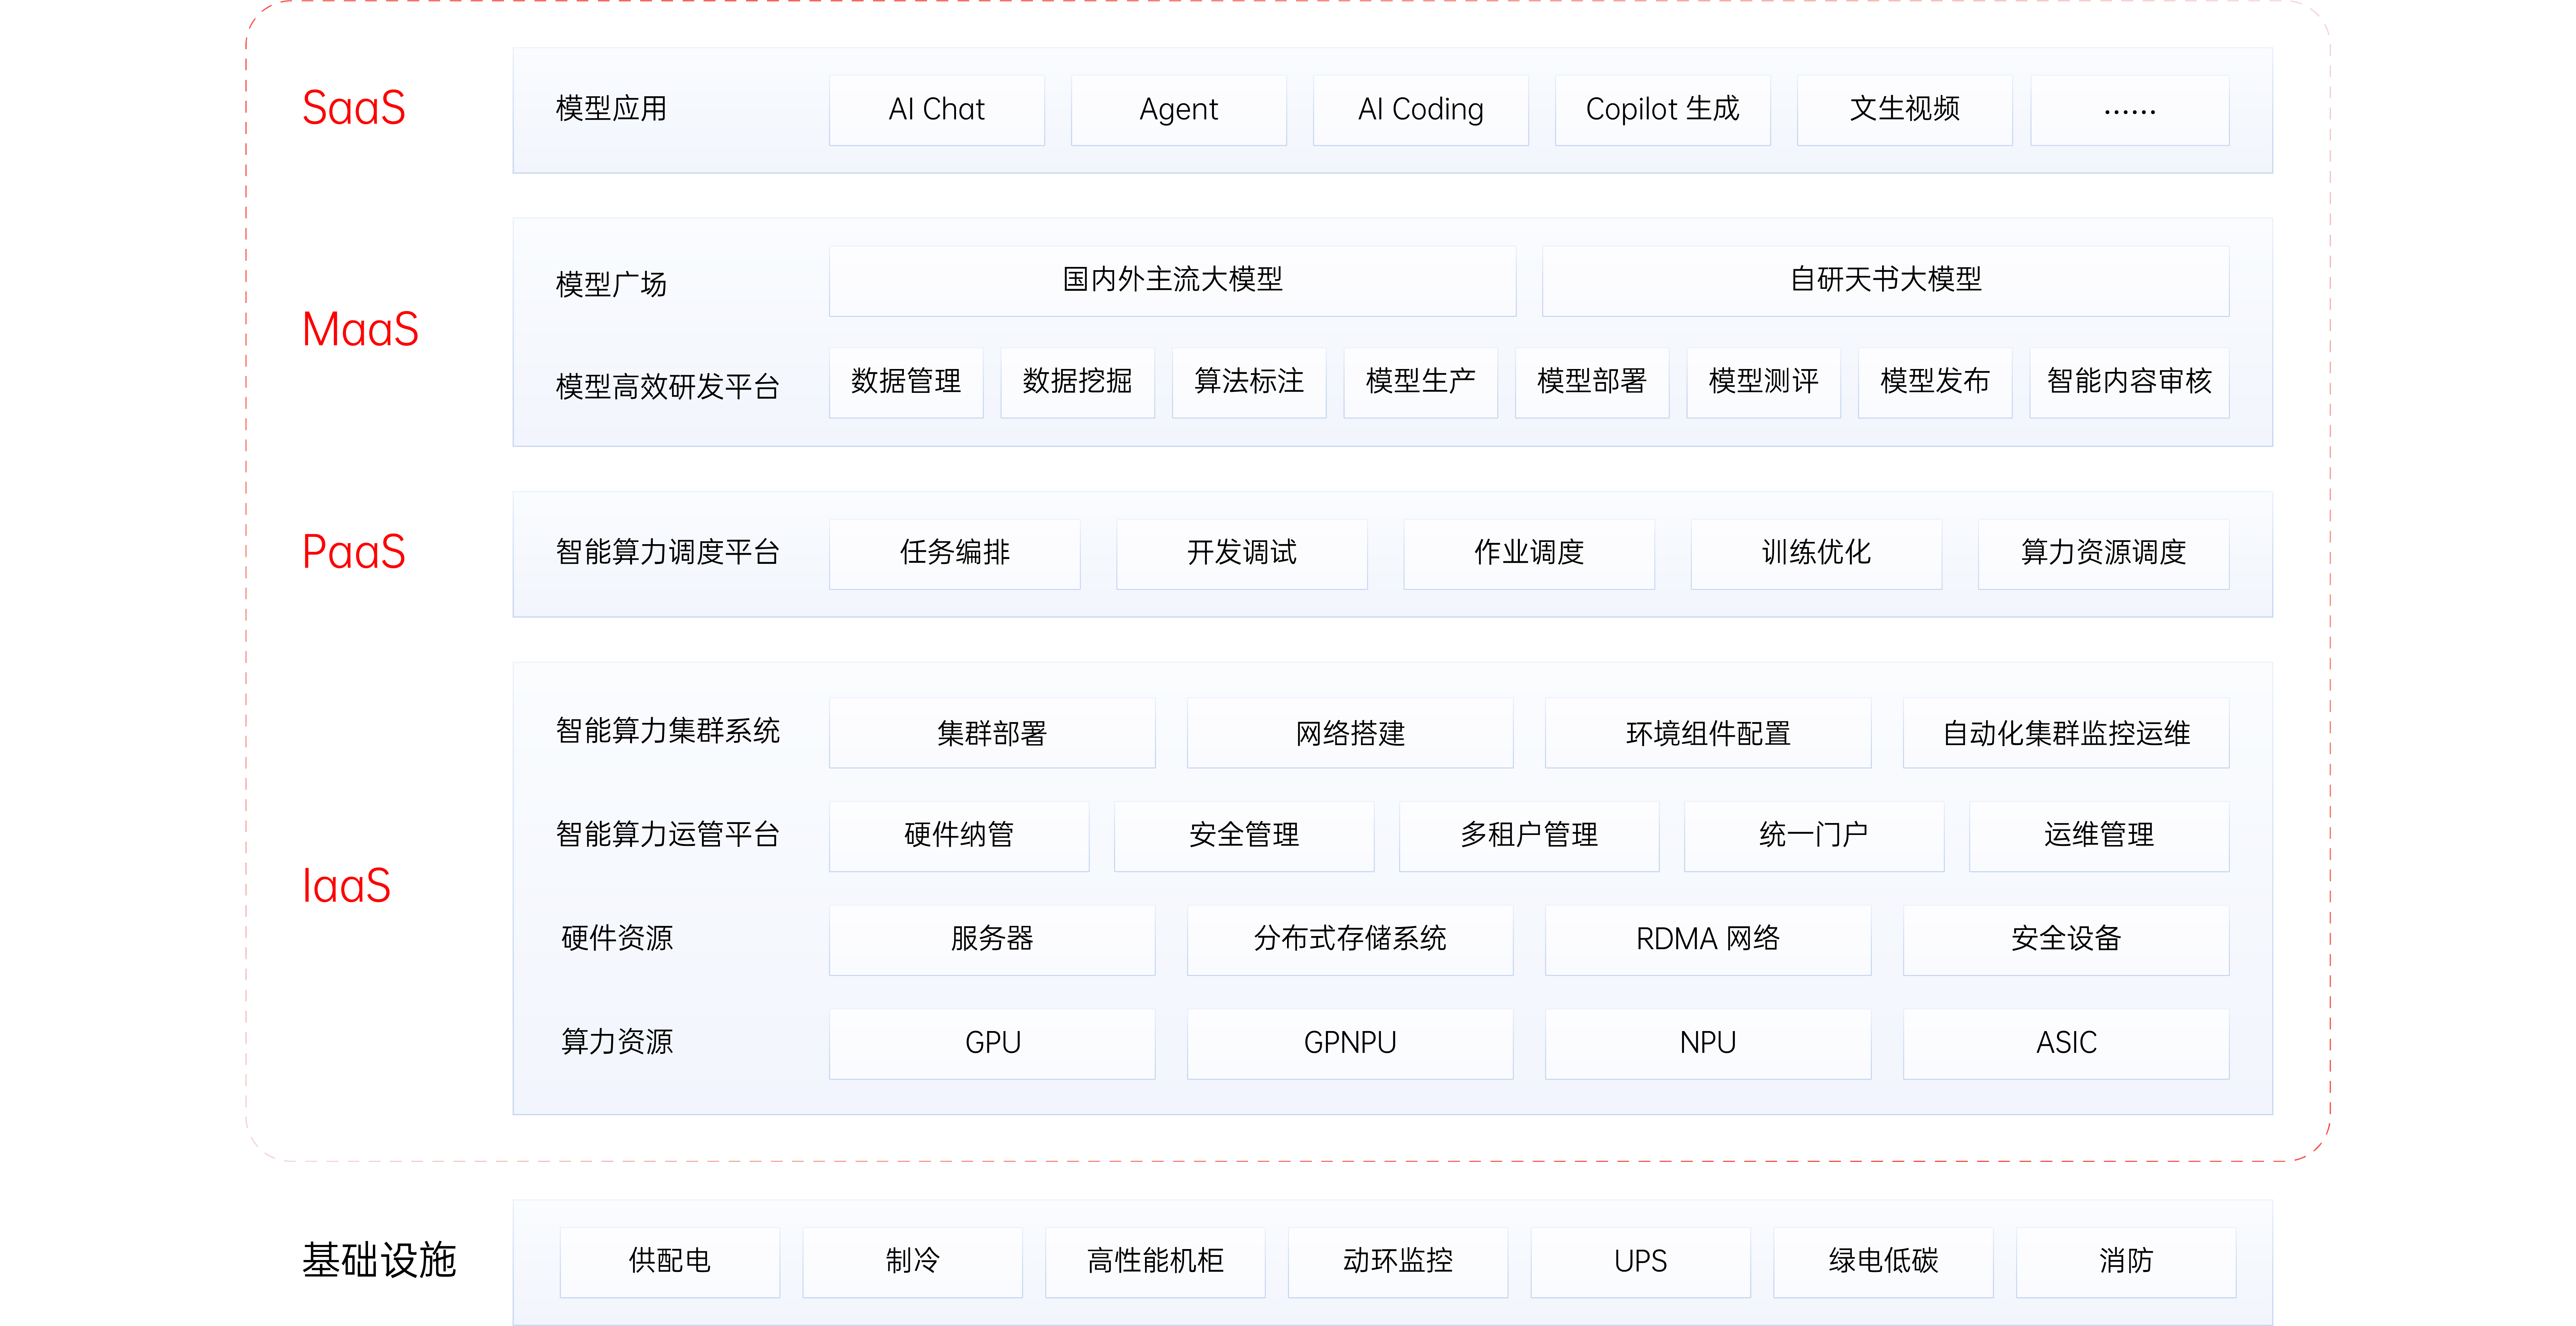Select the Agent box
This screenshot has width=2576, height=1326.
click(x=1179, y=110)
